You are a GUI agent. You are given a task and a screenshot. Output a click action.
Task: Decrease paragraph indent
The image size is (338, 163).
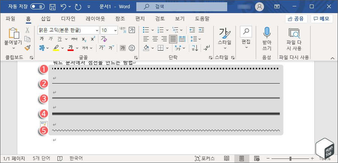192,30
